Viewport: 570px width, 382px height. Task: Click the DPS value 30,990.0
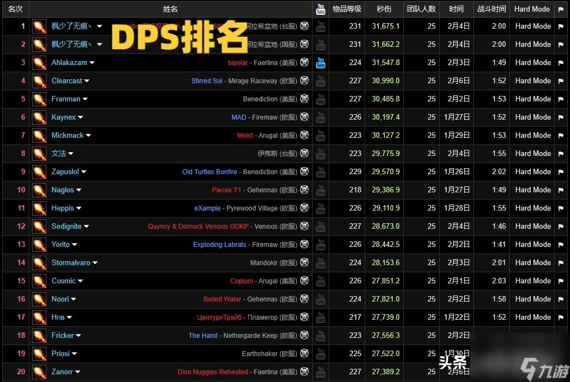point(386,81)
